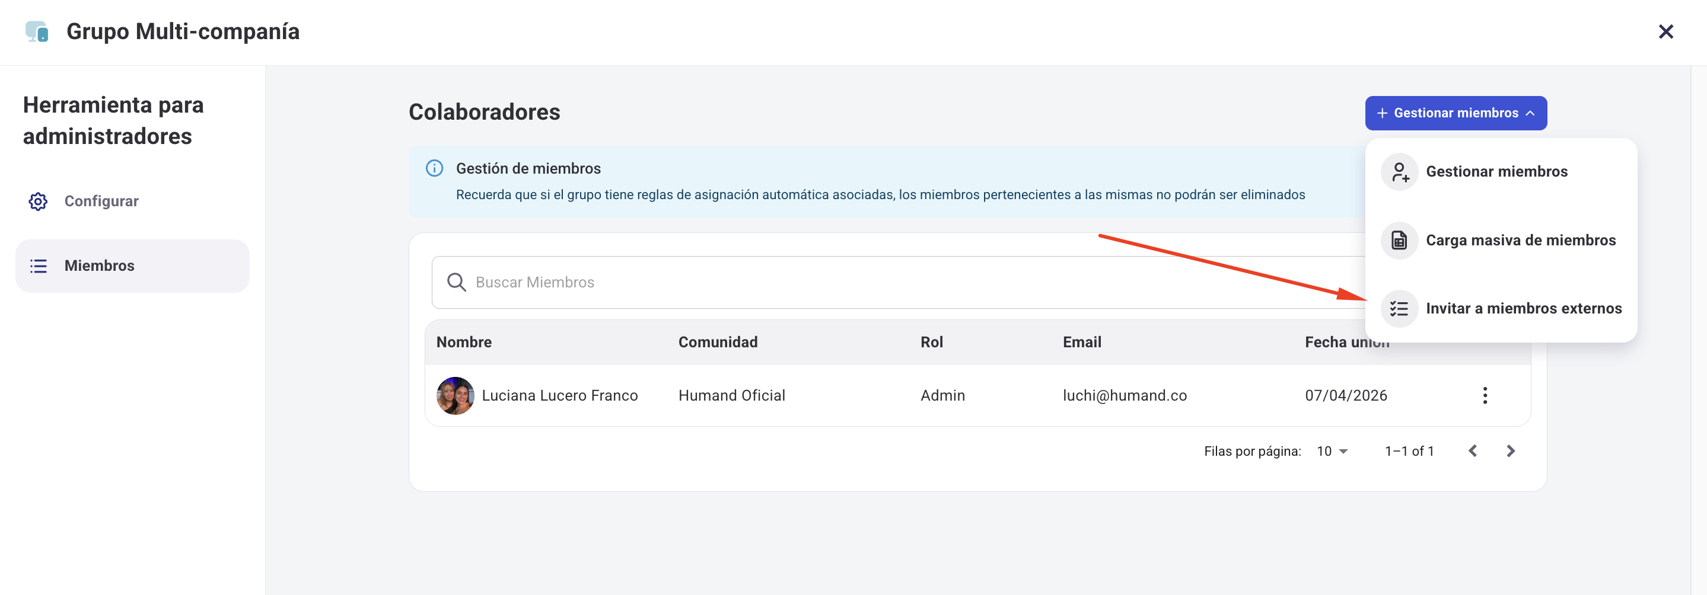Screen dimensions: 1707x595
Task: Open the rows per page dropdown
Action: (x=1333, y=451)
